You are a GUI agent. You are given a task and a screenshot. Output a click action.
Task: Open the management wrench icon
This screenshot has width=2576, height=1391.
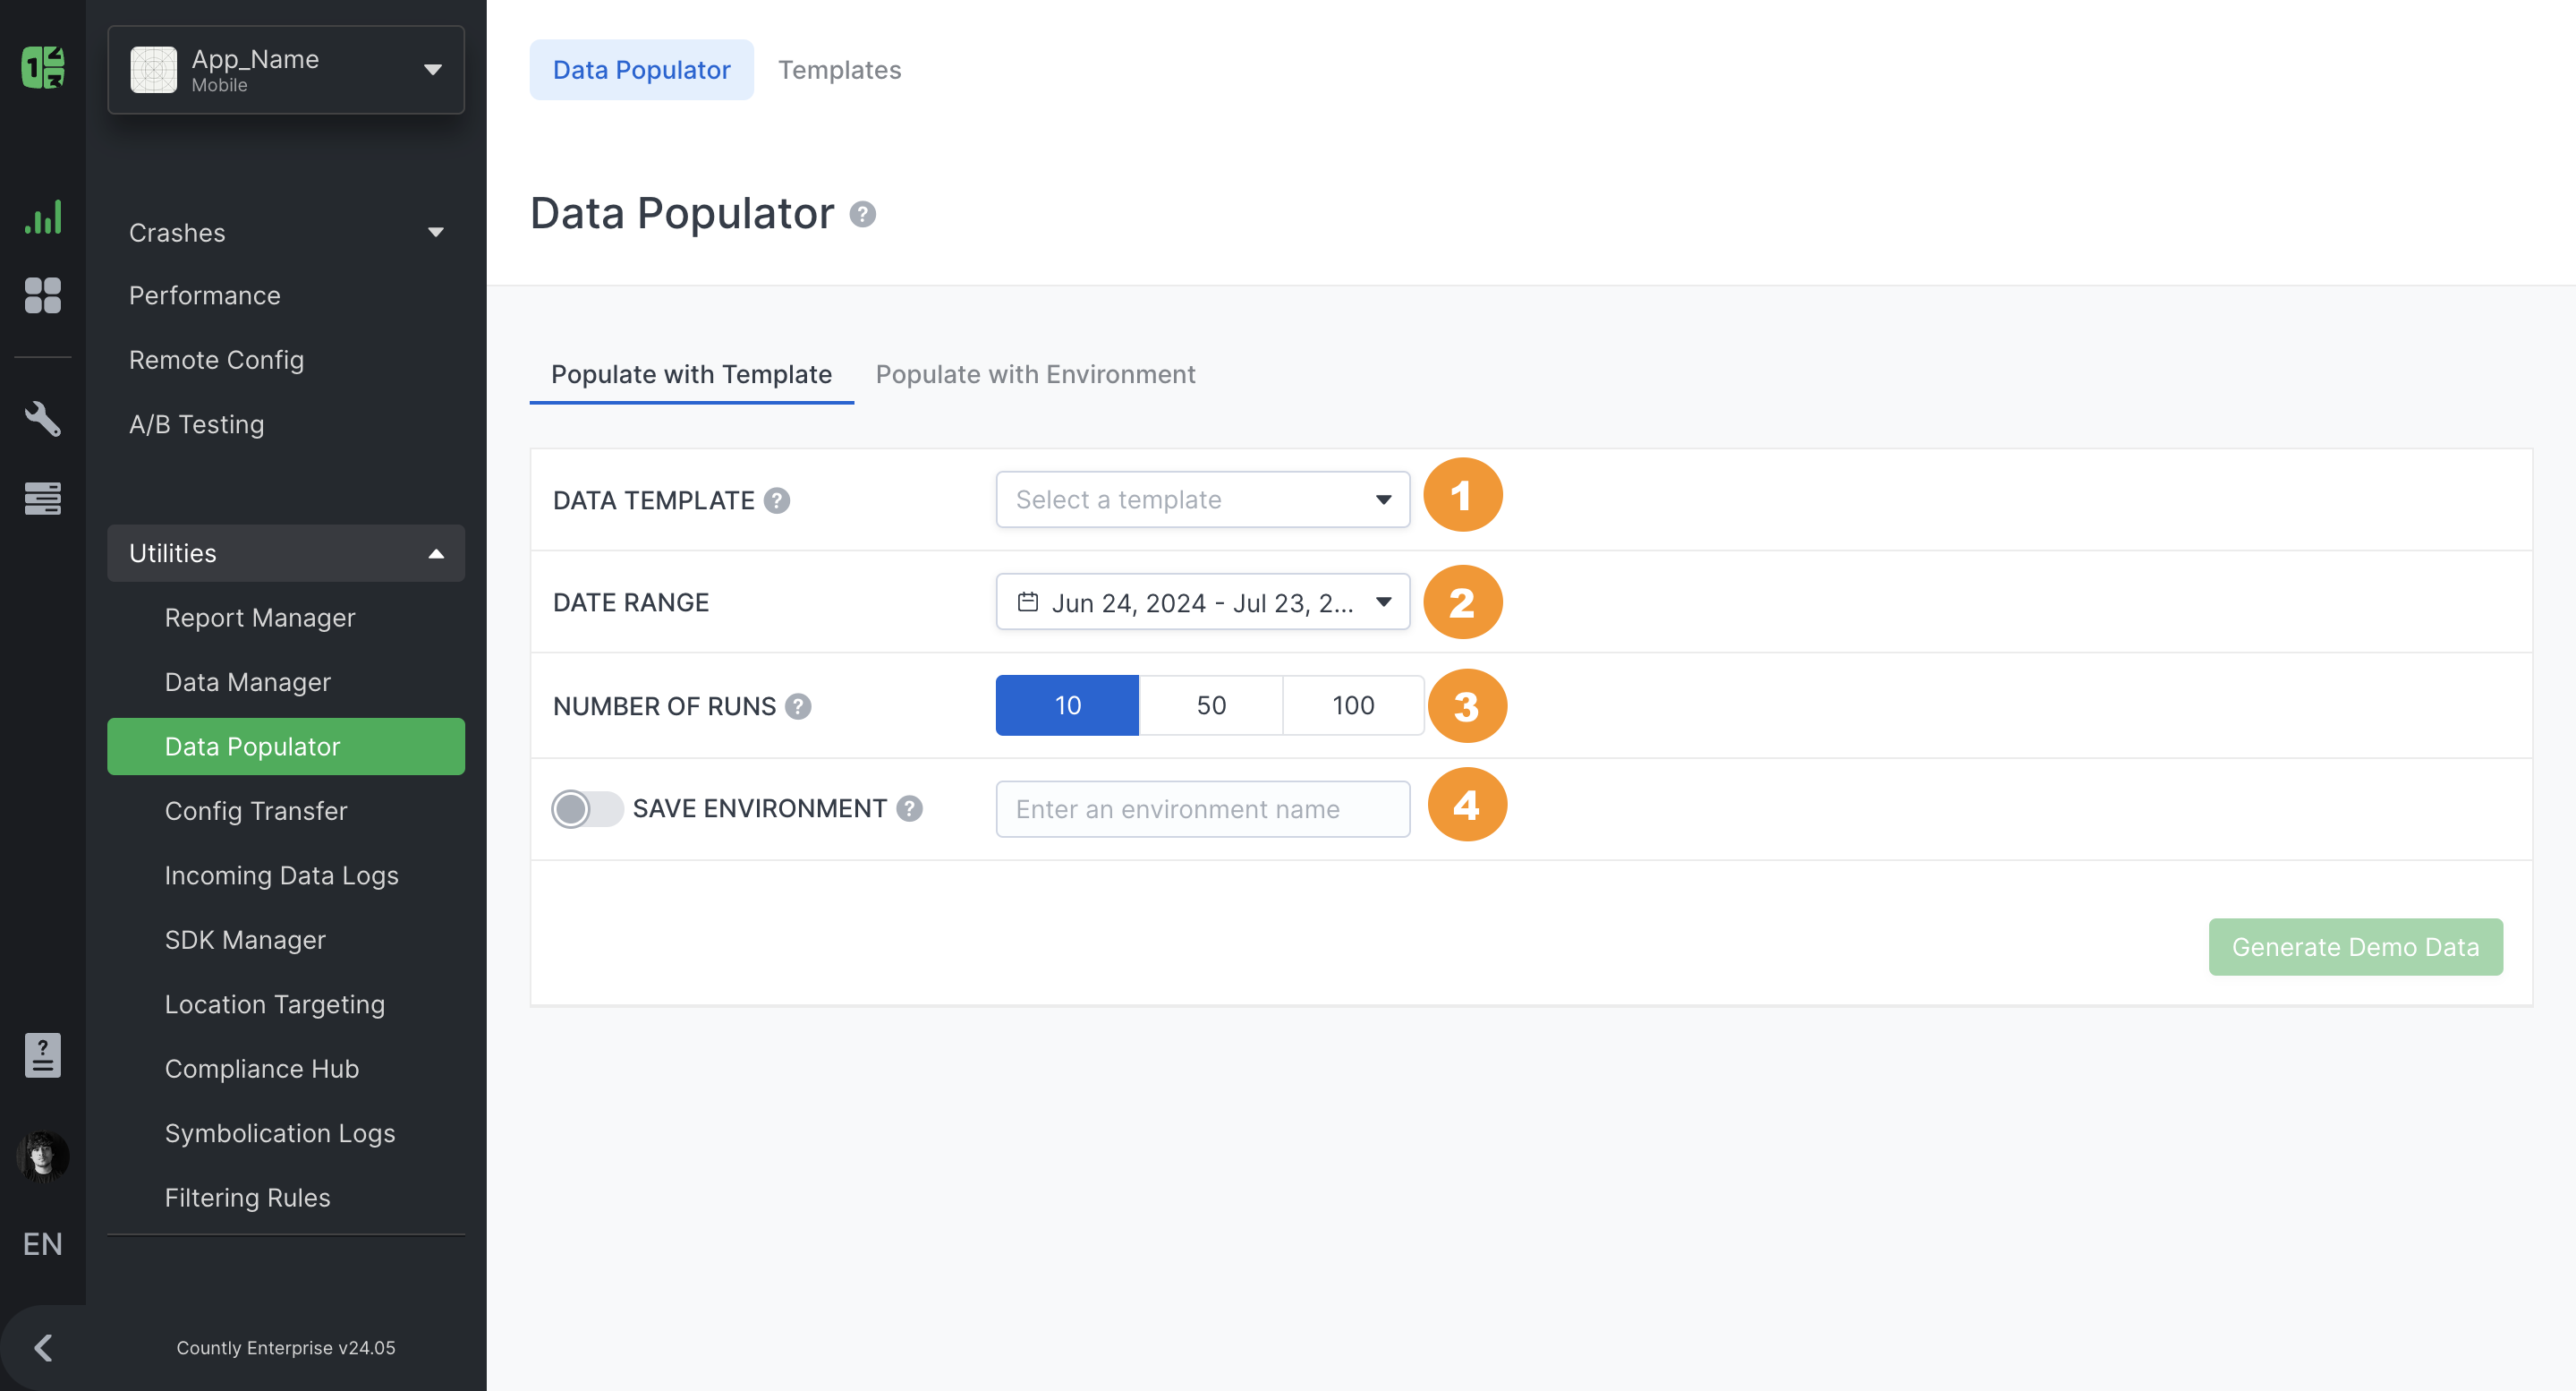point(43,418)
